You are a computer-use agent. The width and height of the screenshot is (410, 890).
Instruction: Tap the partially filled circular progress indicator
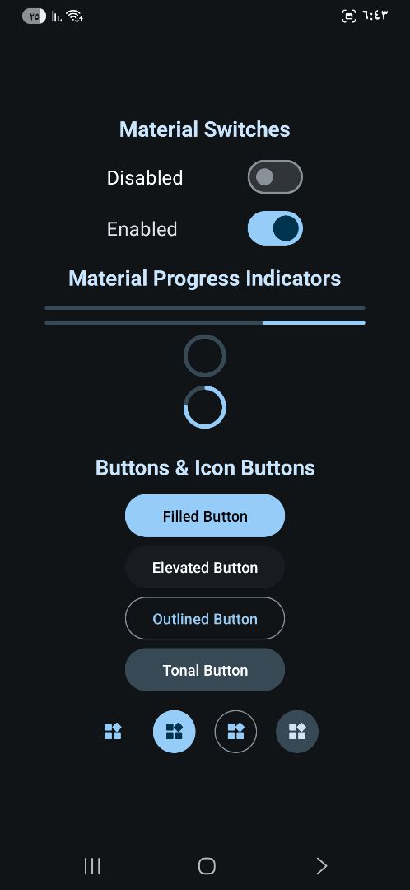point(205,407)
